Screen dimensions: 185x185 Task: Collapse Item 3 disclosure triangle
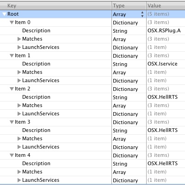pyautogui.click(x=12, y=122)
